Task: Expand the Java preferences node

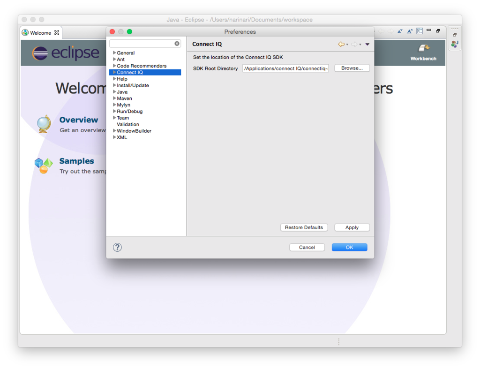Action: tap(114, 91)
